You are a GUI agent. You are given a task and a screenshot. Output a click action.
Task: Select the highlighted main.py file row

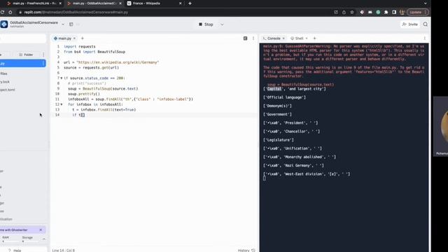(x=22, y=64)
